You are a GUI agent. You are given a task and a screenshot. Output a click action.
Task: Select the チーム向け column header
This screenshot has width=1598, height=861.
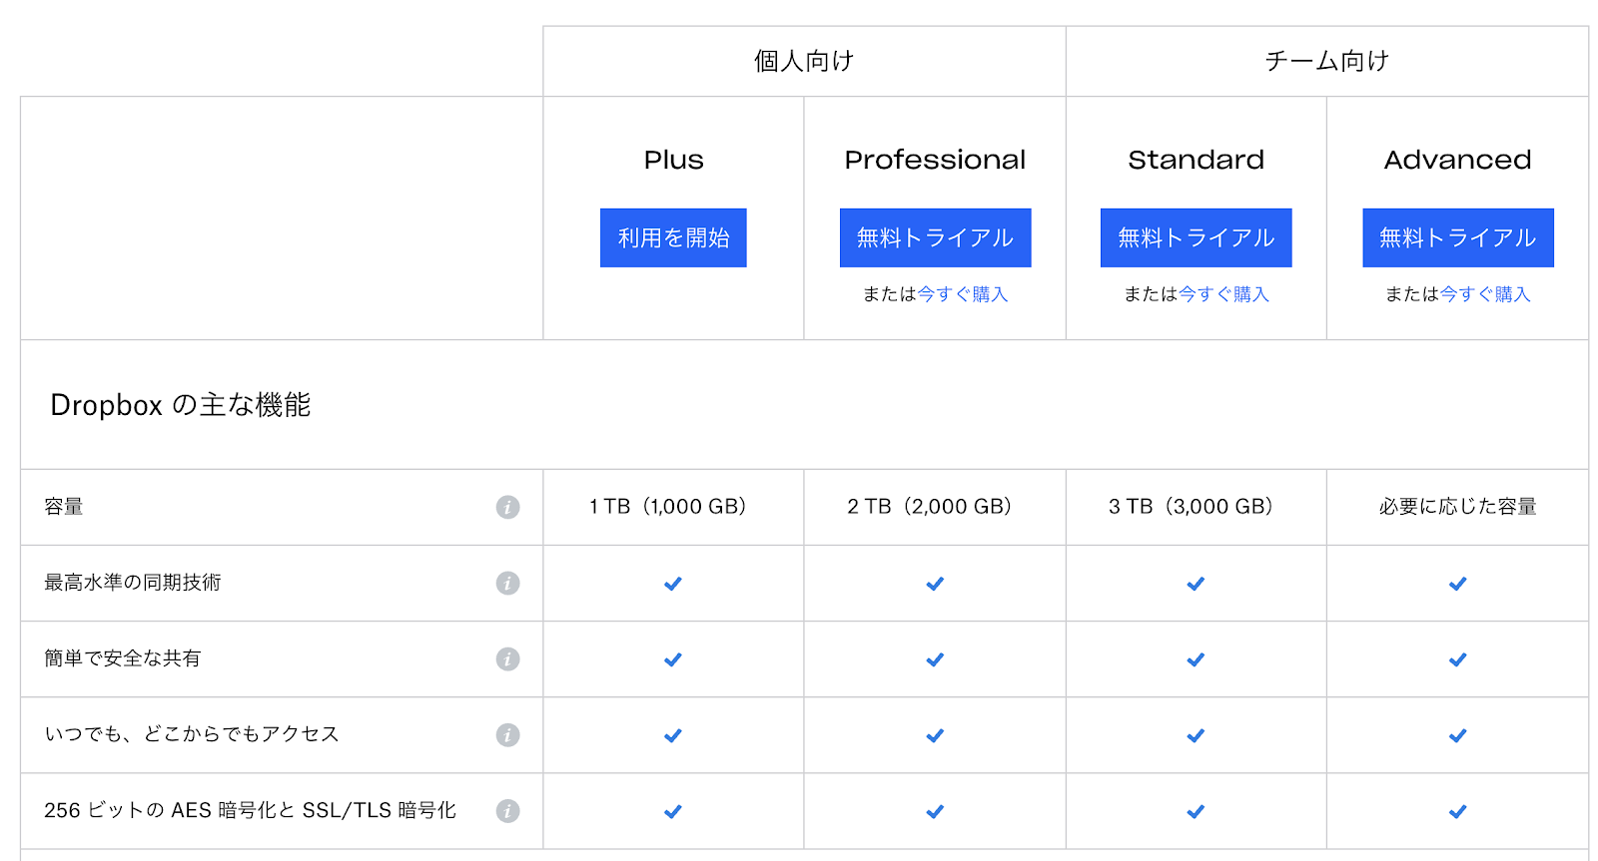coord(1327,61)
